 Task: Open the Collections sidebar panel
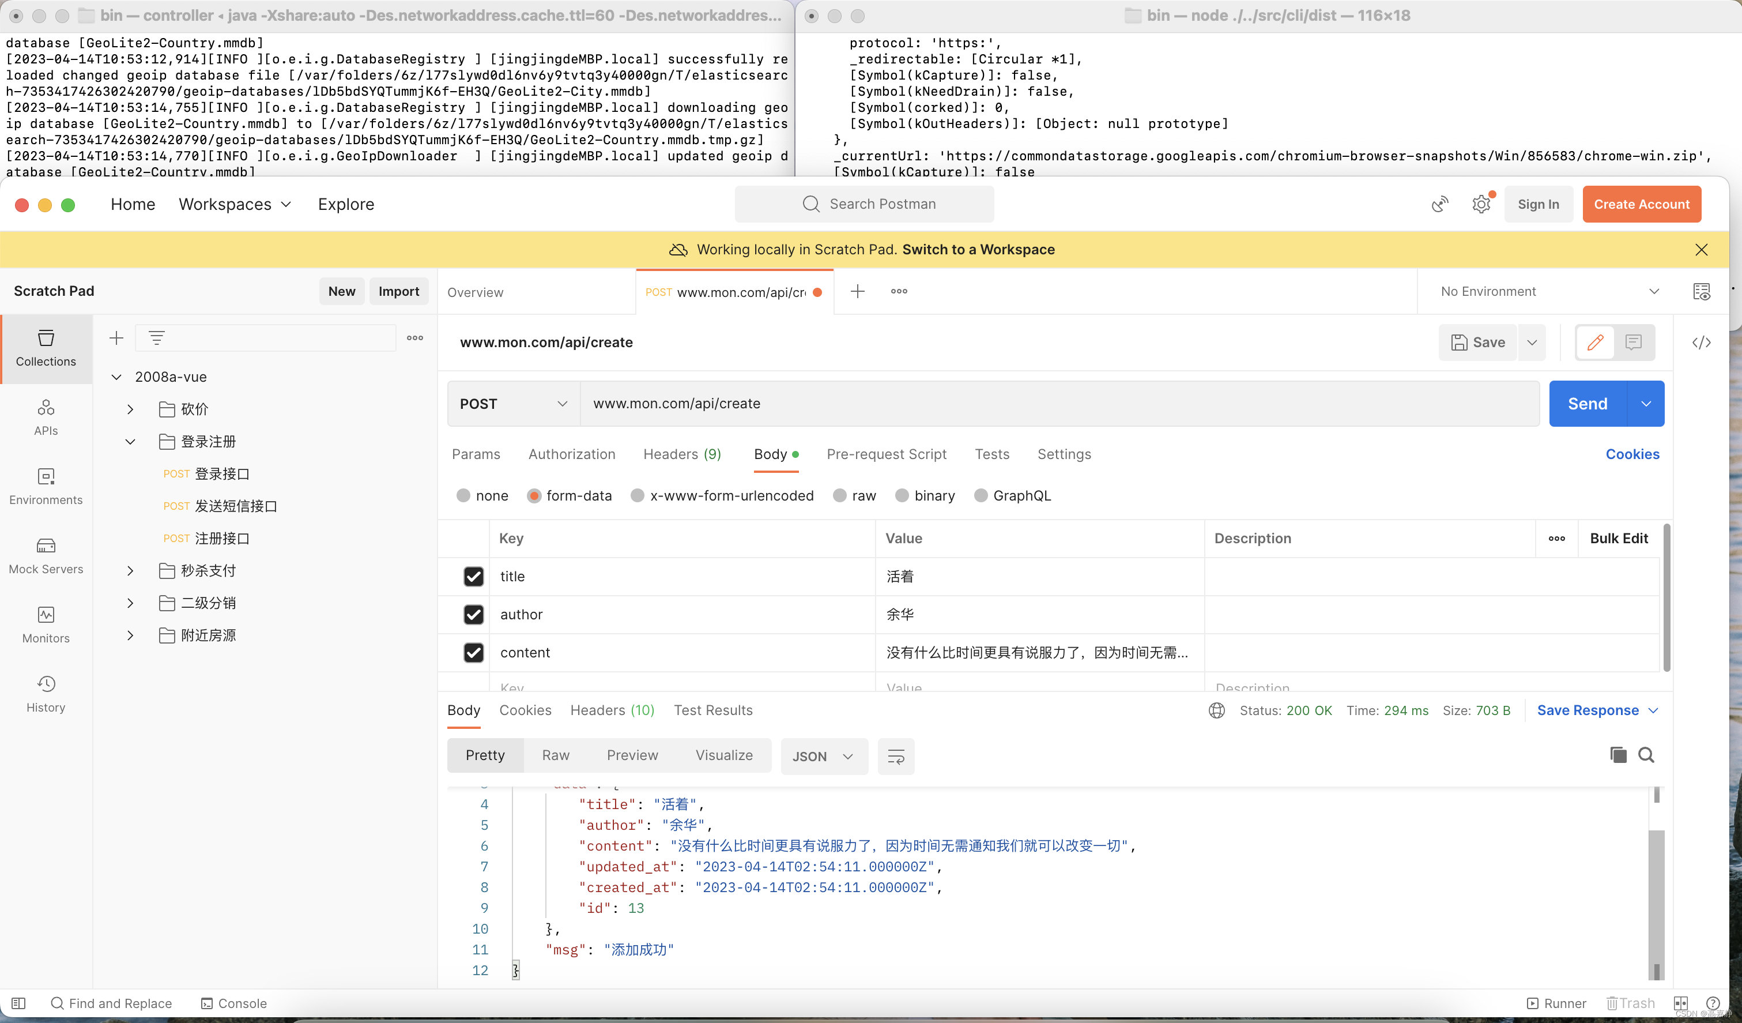point(46,348)
